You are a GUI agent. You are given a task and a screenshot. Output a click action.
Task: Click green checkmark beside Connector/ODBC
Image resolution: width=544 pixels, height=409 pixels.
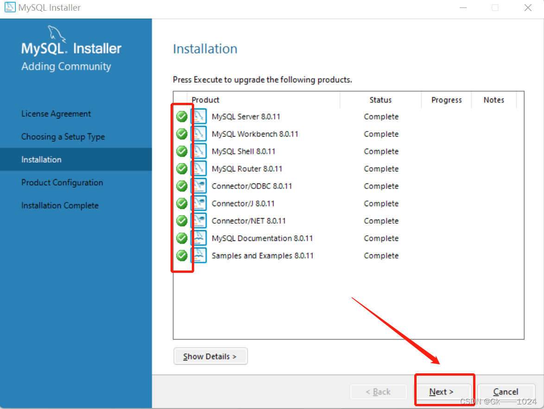pyautogui.click(x=182, y=186)
